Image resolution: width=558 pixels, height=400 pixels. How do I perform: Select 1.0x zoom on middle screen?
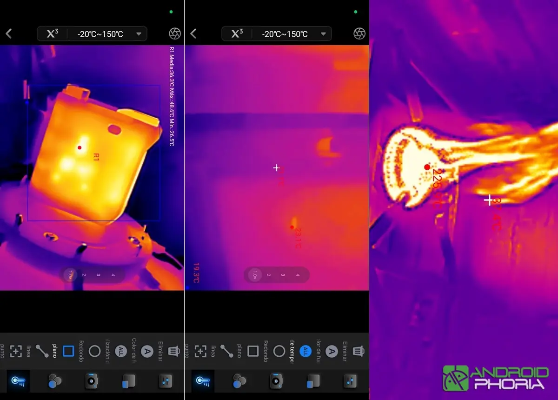tap(255, 275)
